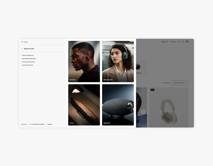Go back using the arrow beside New Arrivals
Screen dimensions: 213x166
pos(22,49)
